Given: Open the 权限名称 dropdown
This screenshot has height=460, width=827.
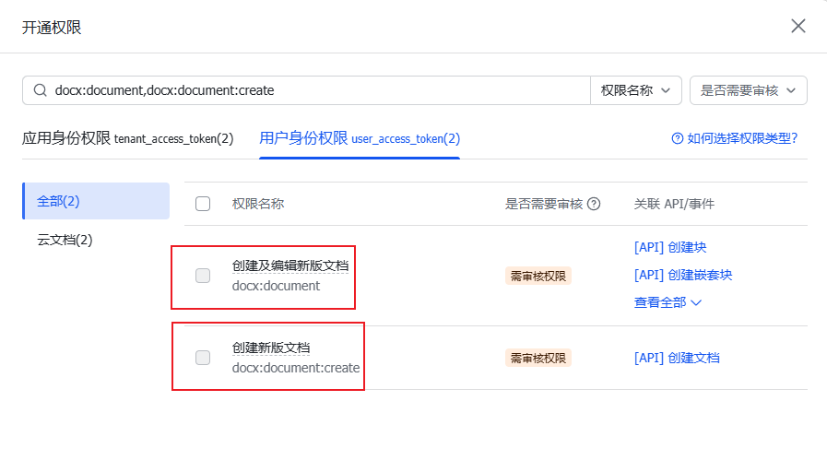Looking at the screenshot, I should (x=635, y=90).
